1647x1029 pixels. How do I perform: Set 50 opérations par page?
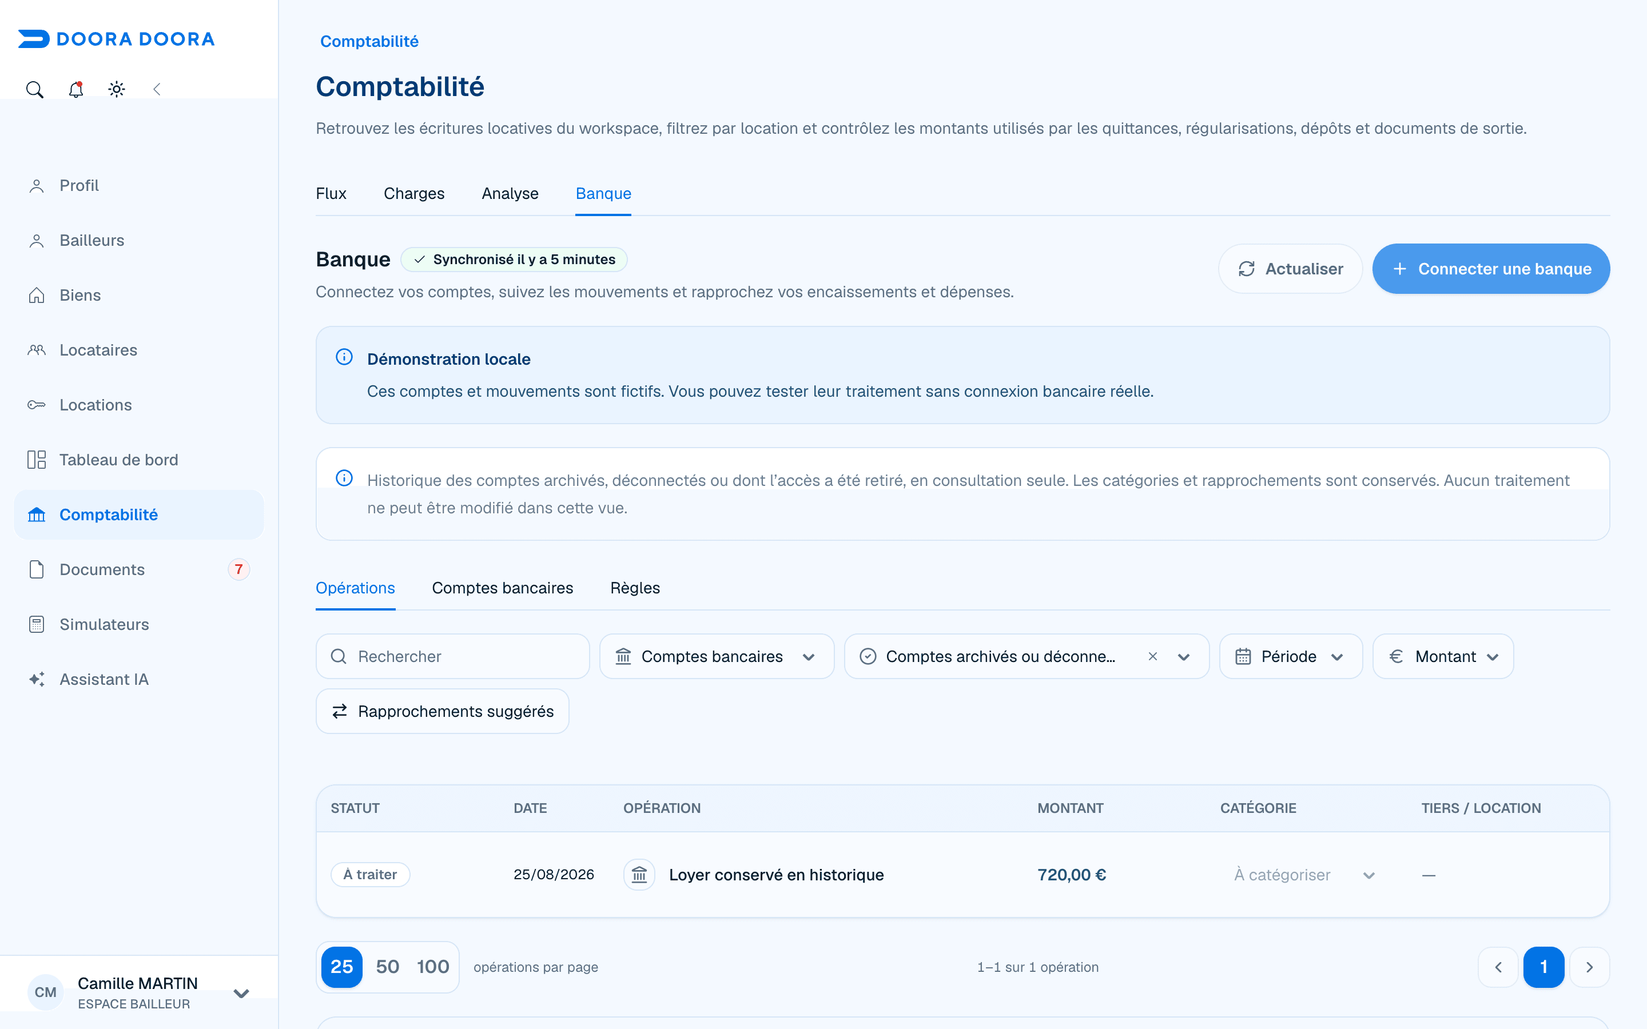pyautogui.click(x=387, y=967)
